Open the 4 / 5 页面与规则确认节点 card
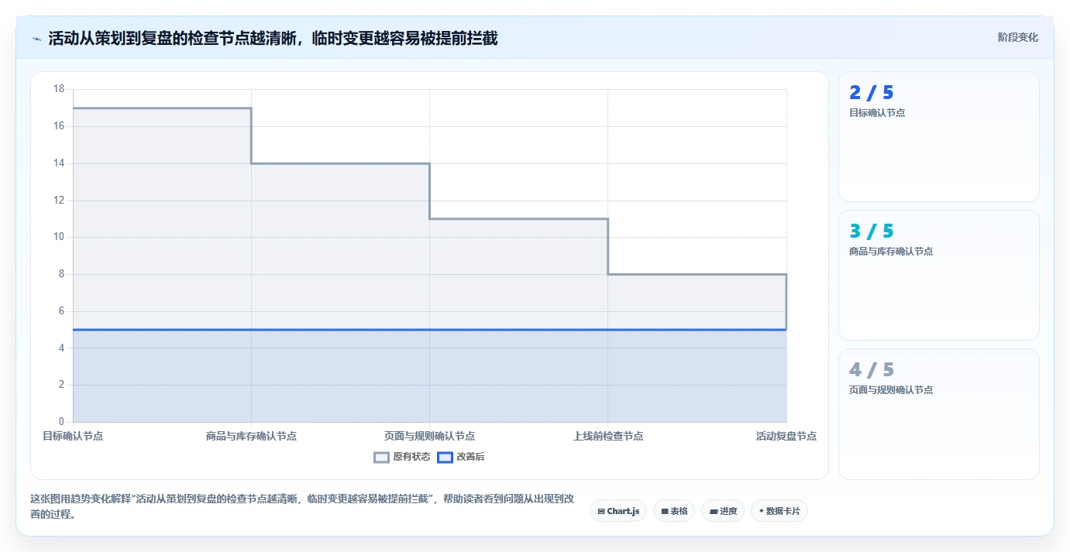The width and height of the screenshot is (1070, 552). (x=939, y=414)
